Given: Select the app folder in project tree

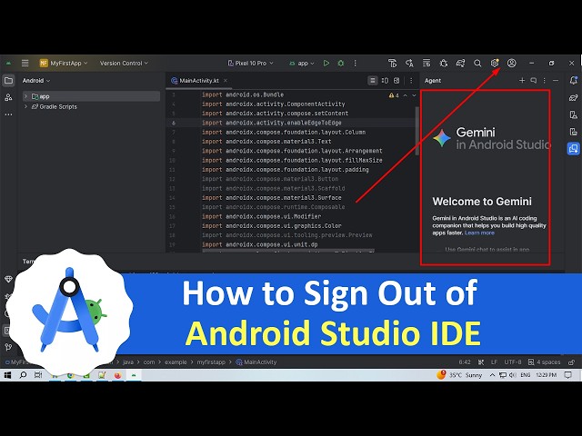Looking at the screenshot, I should coord(91,96).
